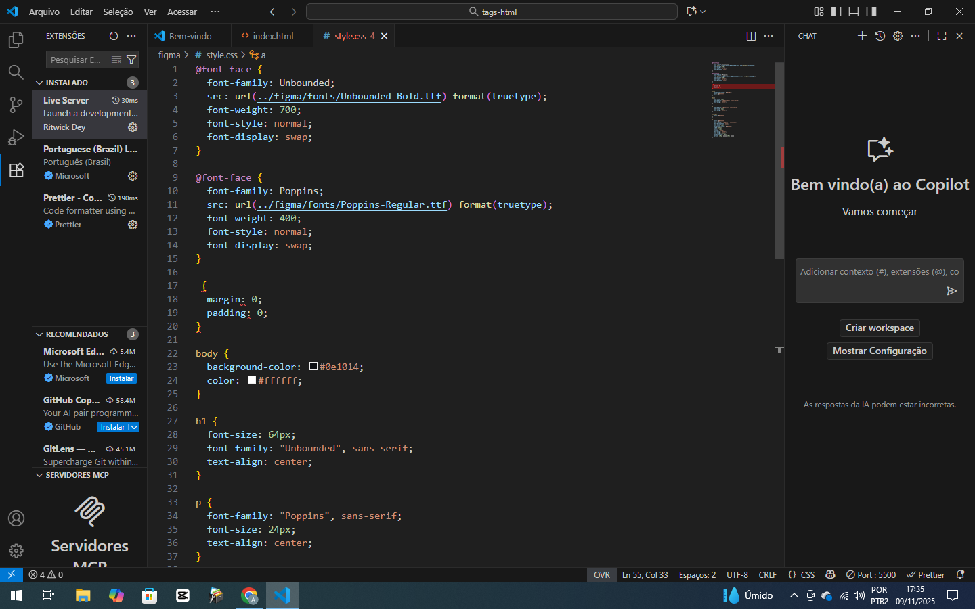Open the Explorer view in activity bar
This screenshot has width=975, height=609.
pos(16,40)
